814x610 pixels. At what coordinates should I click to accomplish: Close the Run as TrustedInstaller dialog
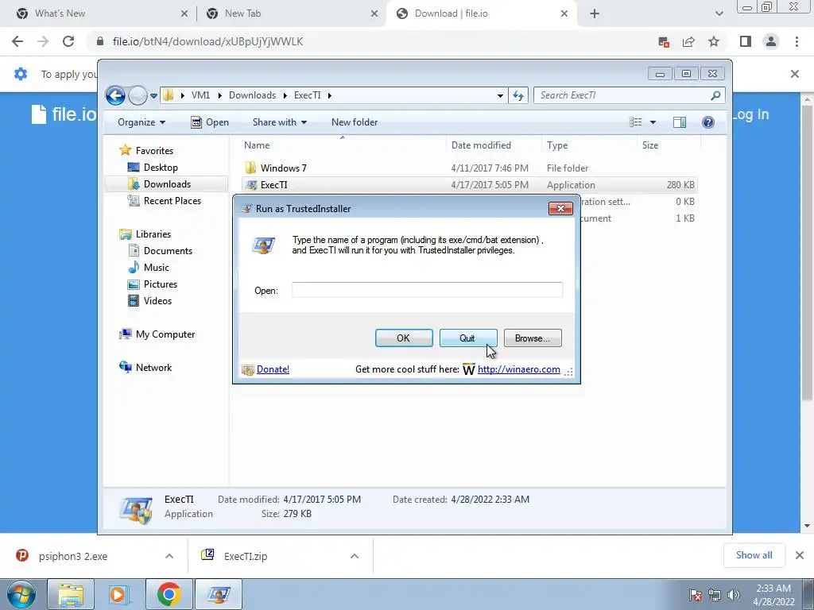coord(560,209)
